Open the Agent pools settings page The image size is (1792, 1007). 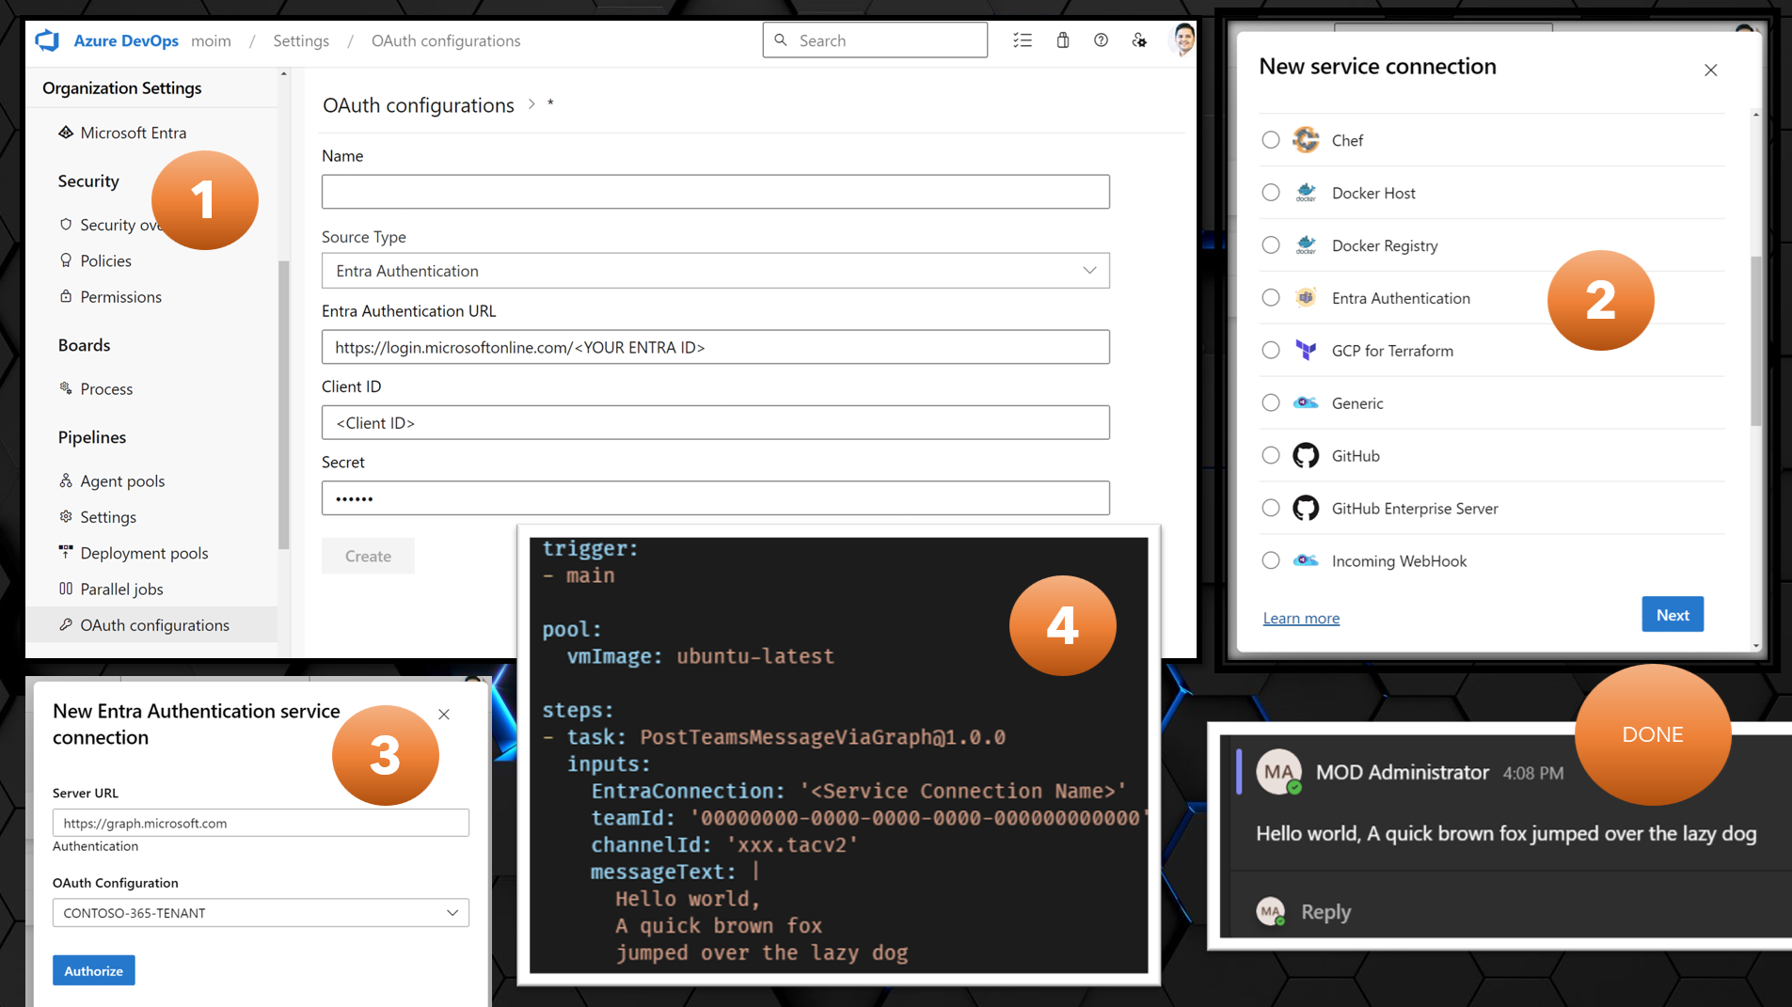[122, 480]
